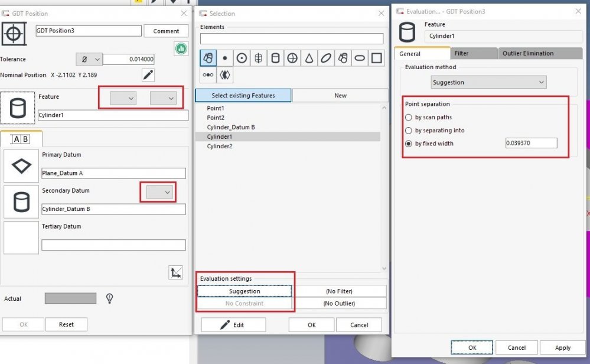
Task: Select the diamond-shaped symmetry plane icon
Action: click(225, 75)
